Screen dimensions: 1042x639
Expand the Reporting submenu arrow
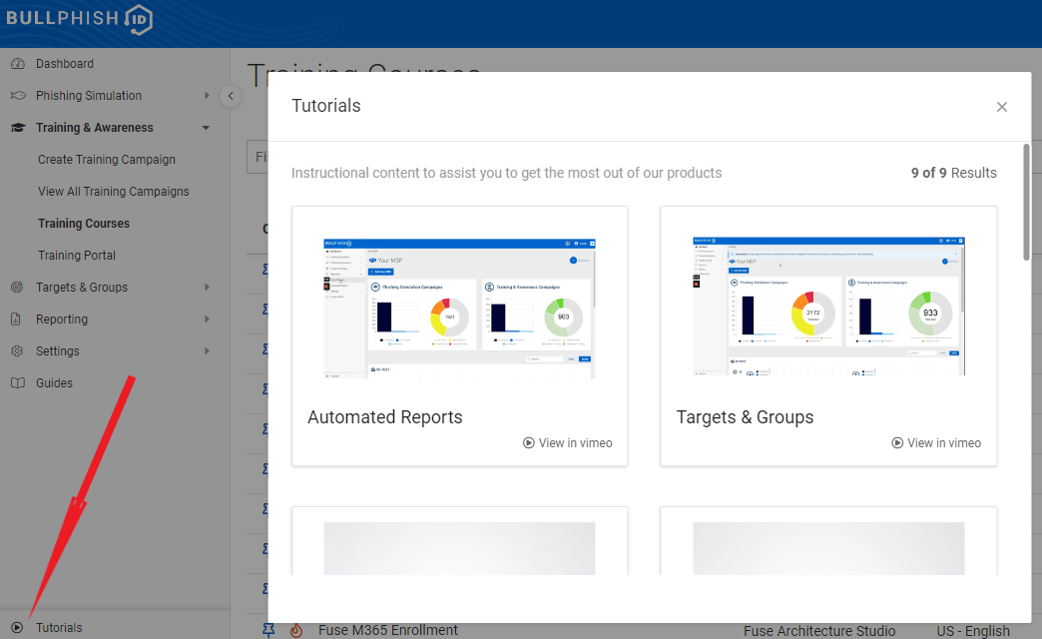207,319
